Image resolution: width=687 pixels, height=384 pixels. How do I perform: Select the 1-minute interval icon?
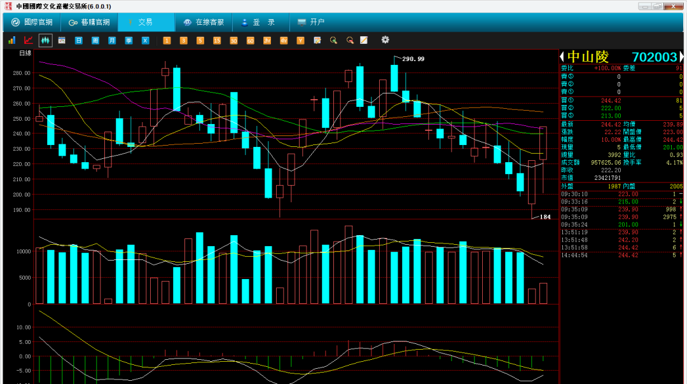[167, 40]
